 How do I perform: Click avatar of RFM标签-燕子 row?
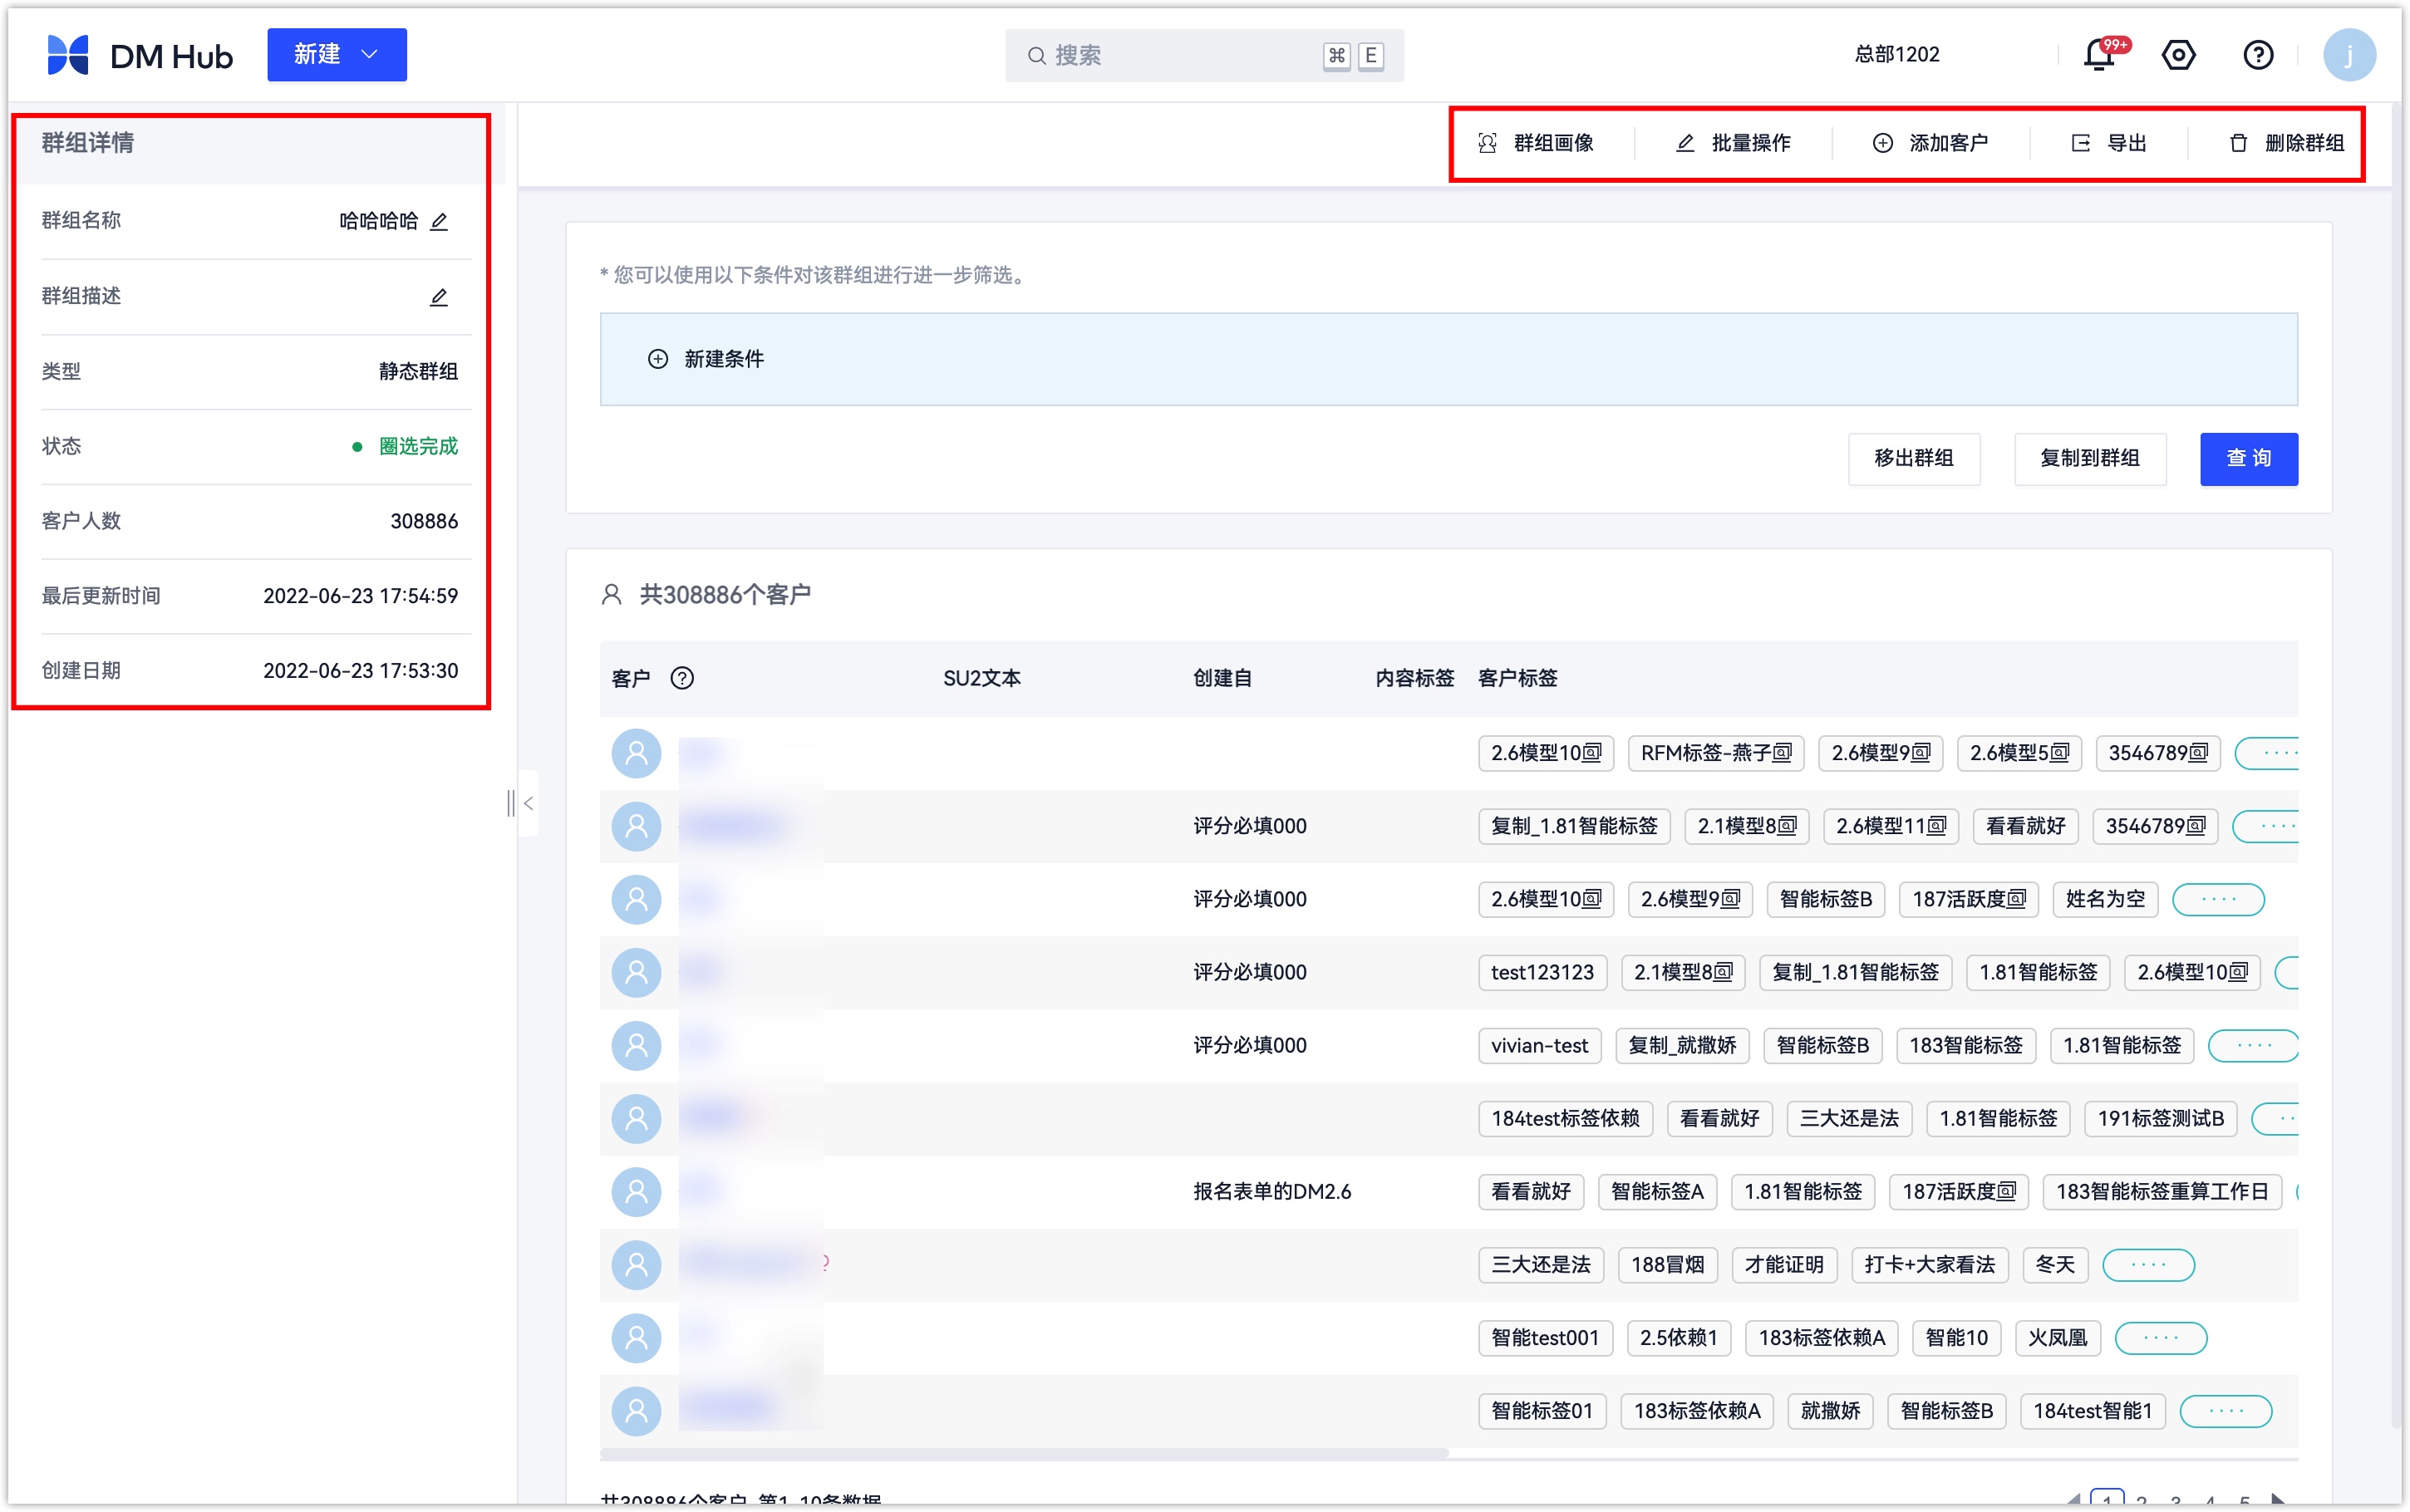tap(636, 753)
